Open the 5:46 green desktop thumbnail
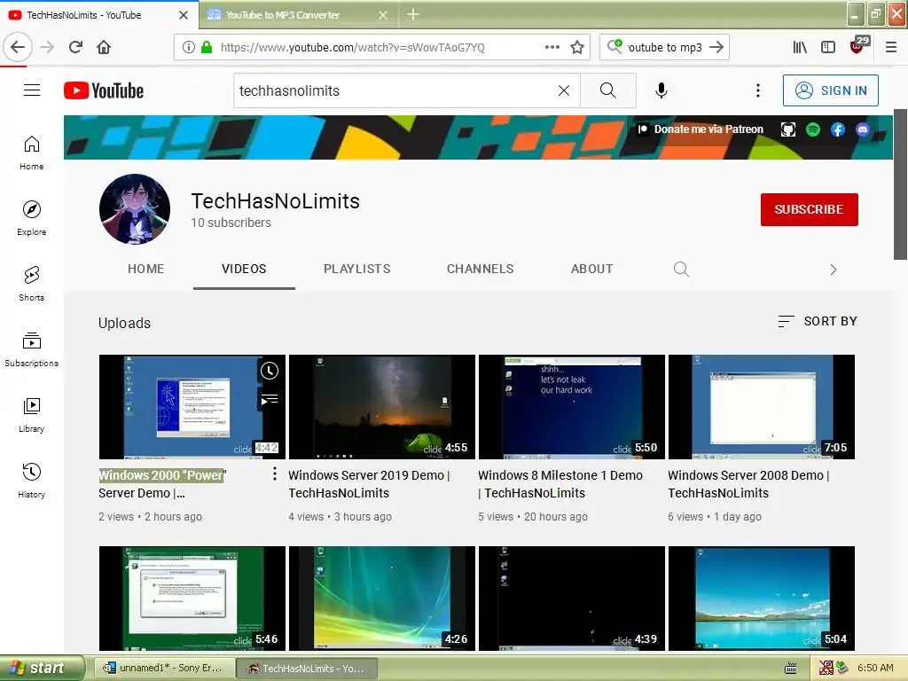The height and width of the screenshot is (681, 908). (x=192, y=599)
